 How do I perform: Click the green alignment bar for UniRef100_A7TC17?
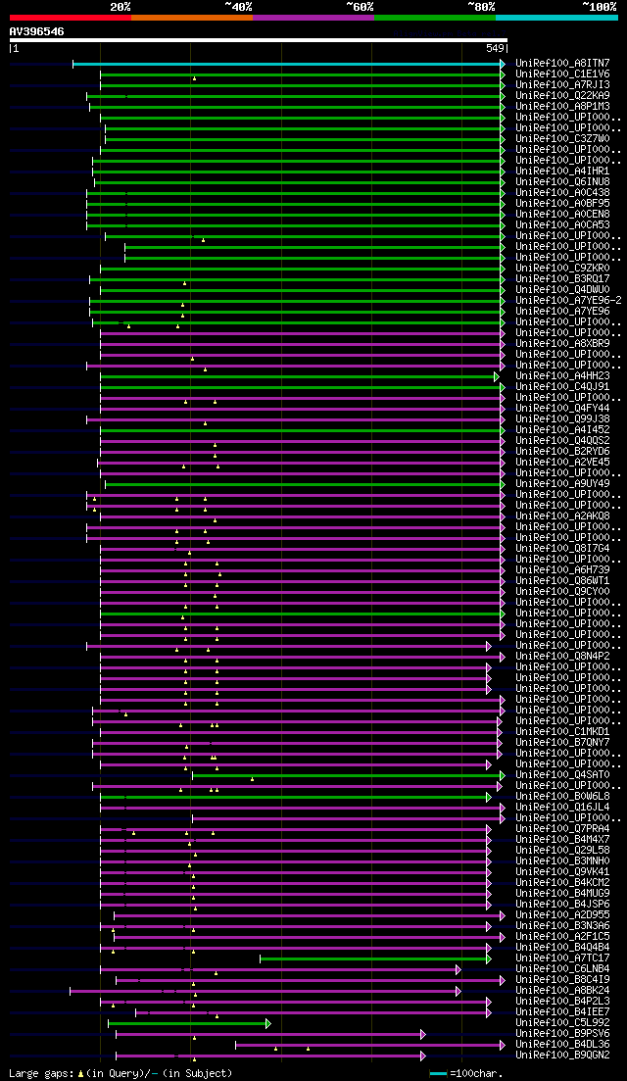click(x=375, y=958)
